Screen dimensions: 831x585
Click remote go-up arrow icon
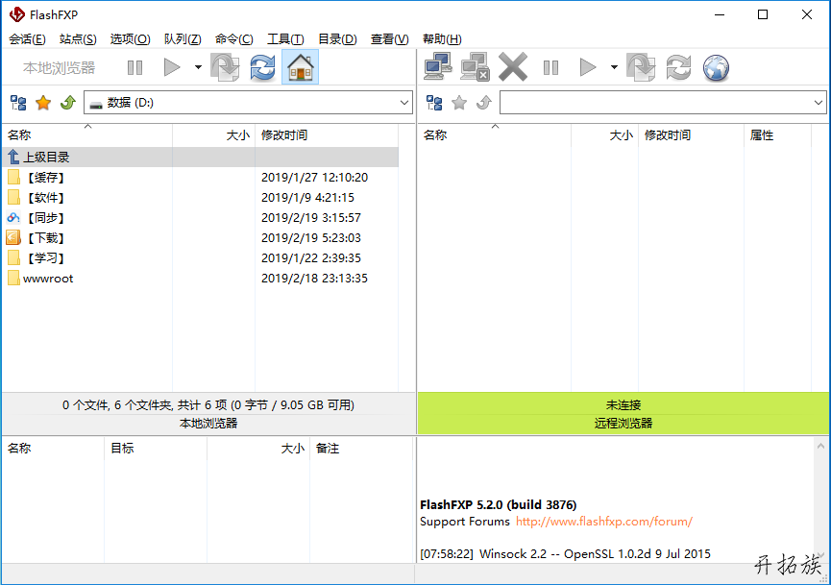(484, 102)
